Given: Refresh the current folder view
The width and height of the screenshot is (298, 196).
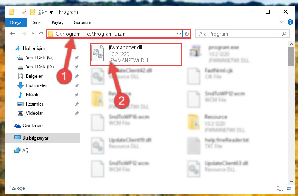Looking at the screenshot, I should tap(187, 34).
